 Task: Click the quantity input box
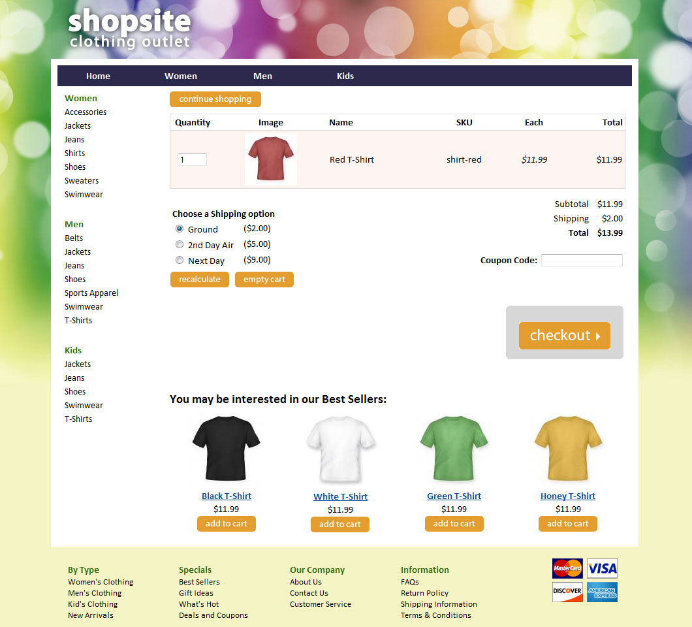192,159
